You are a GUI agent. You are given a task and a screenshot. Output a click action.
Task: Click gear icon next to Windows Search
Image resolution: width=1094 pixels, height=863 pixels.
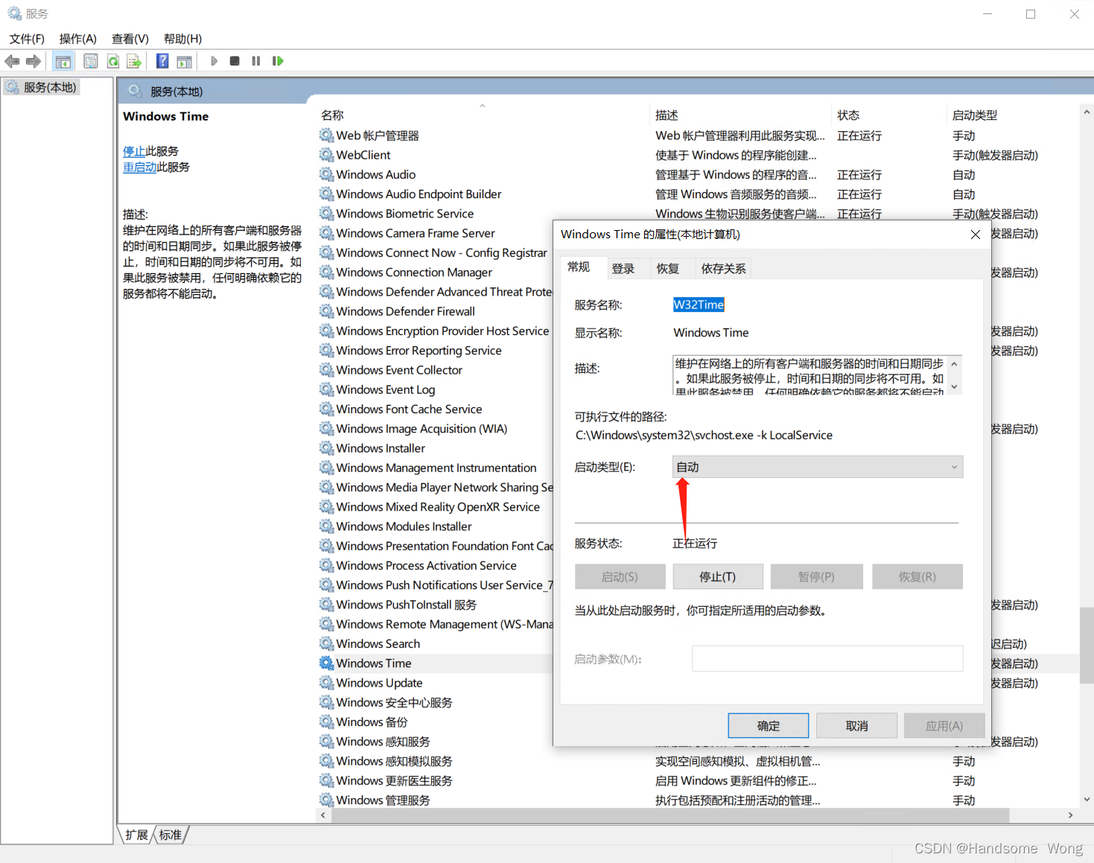(x=326, y=643)
